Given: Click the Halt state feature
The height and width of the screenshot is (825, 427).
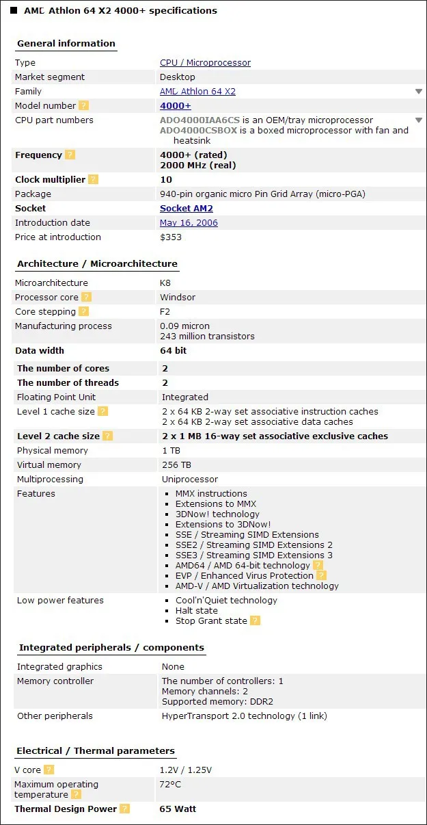Looking at the screenshot, I should 197,610.
